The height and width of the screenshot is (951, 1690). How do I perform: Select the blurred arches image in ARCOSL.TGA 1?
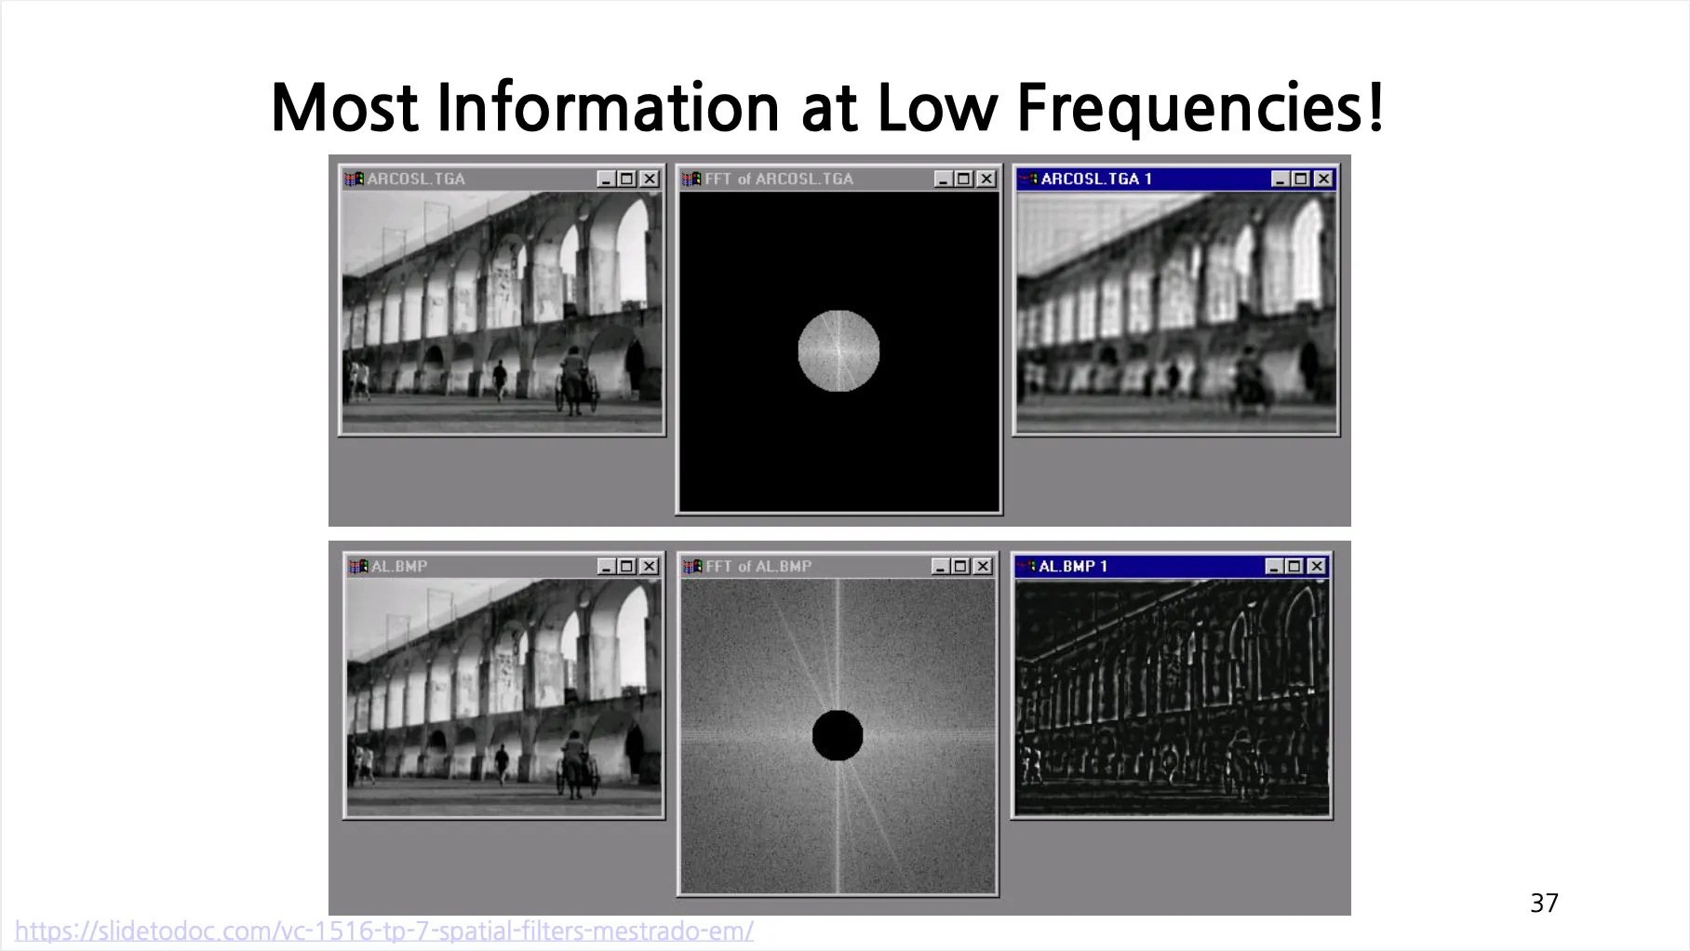tap(1176, 312)
